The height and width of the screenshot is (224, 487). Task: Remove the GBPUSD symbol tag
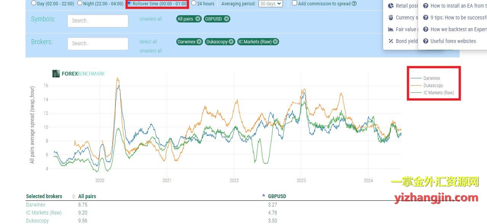227,19
